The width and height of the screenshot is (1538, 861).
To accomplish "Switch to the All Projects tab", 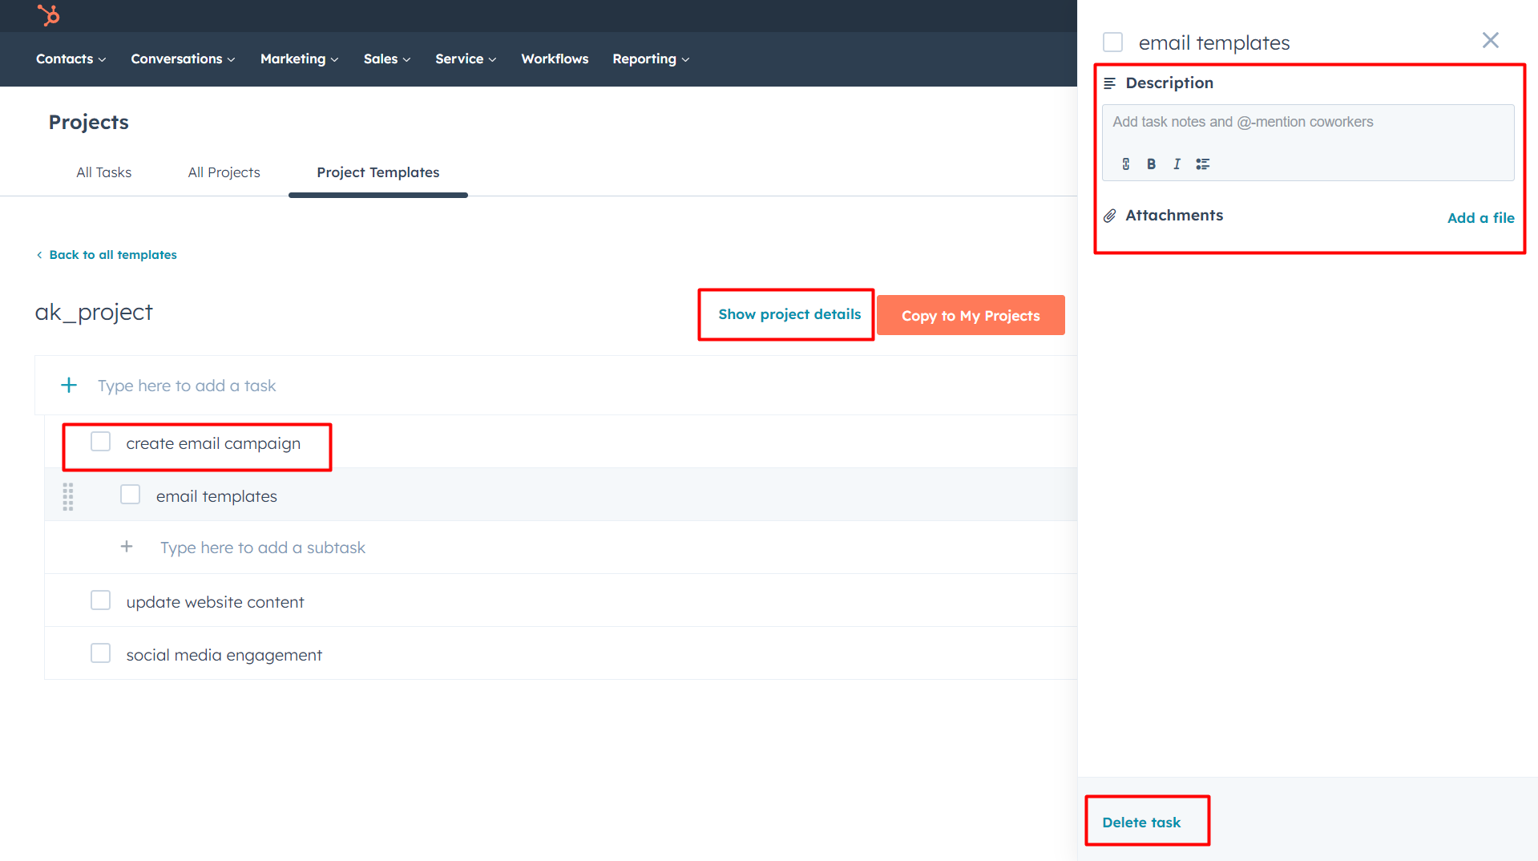I will pos(224,172).
